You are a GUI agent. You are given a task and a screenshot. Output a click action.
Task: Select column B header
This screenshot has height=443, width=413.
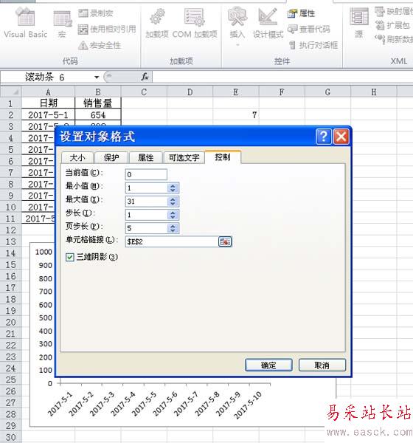point(98,92)
